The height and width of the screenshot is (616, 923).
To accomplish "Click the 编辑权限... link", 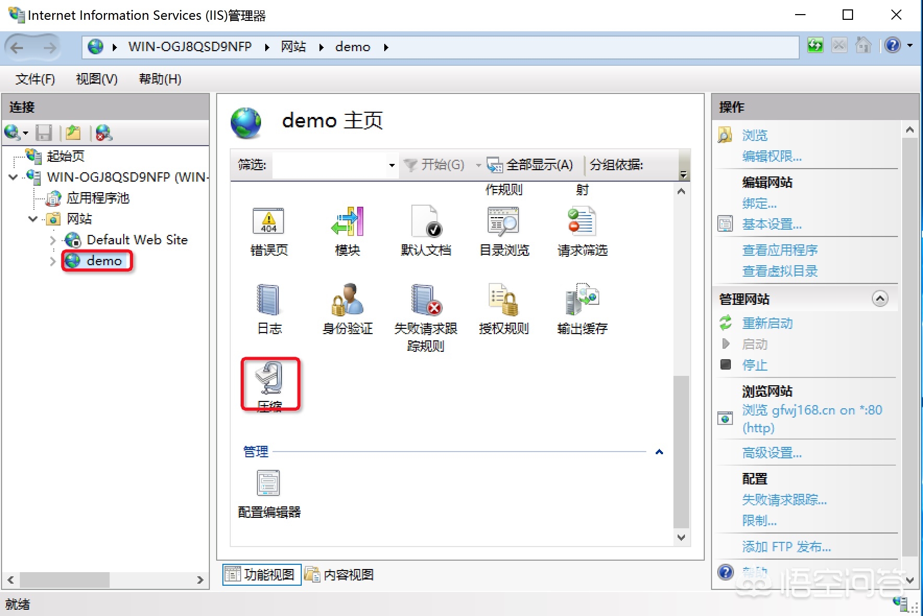I will [x=772, y=157].
